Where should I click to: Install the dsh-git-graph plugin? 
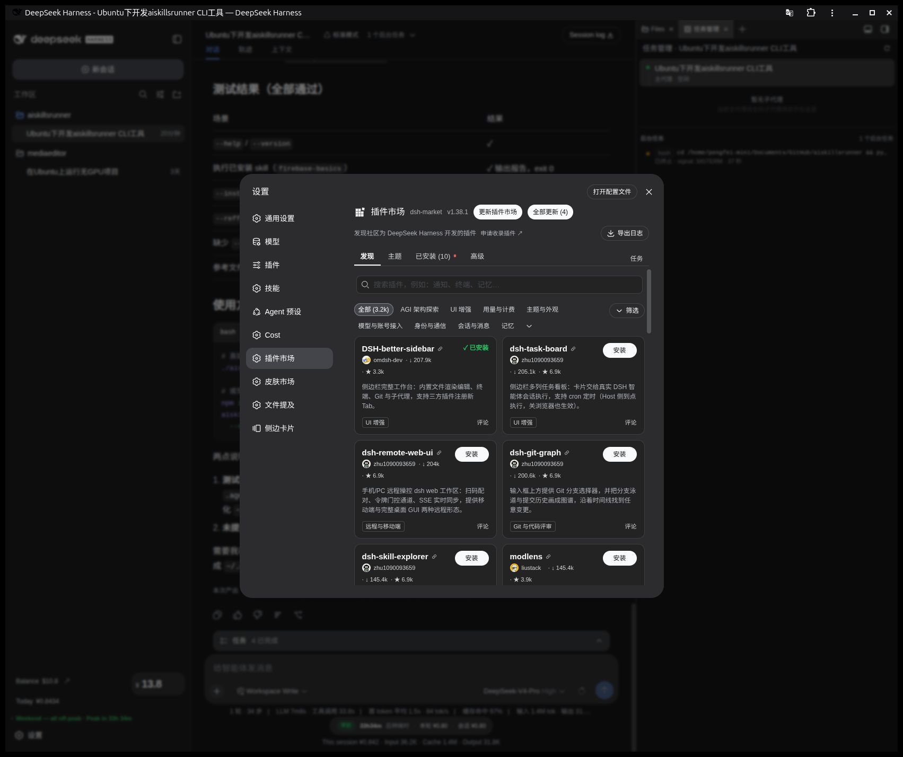(620, 454)
